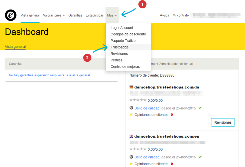
Task: Click the red cross beside Opiniones de clientes in /en shop
Action: coord(172,163)
